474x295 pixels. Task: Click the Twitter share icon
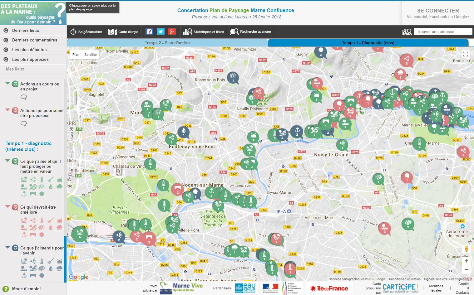pos(160,31)
